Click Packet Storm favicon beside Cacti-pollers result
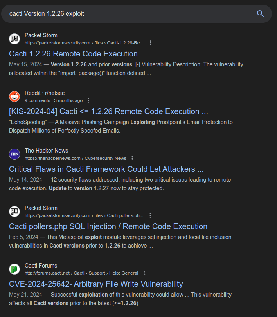Screen dimensions: 277x317 click(x=14, y=211)
